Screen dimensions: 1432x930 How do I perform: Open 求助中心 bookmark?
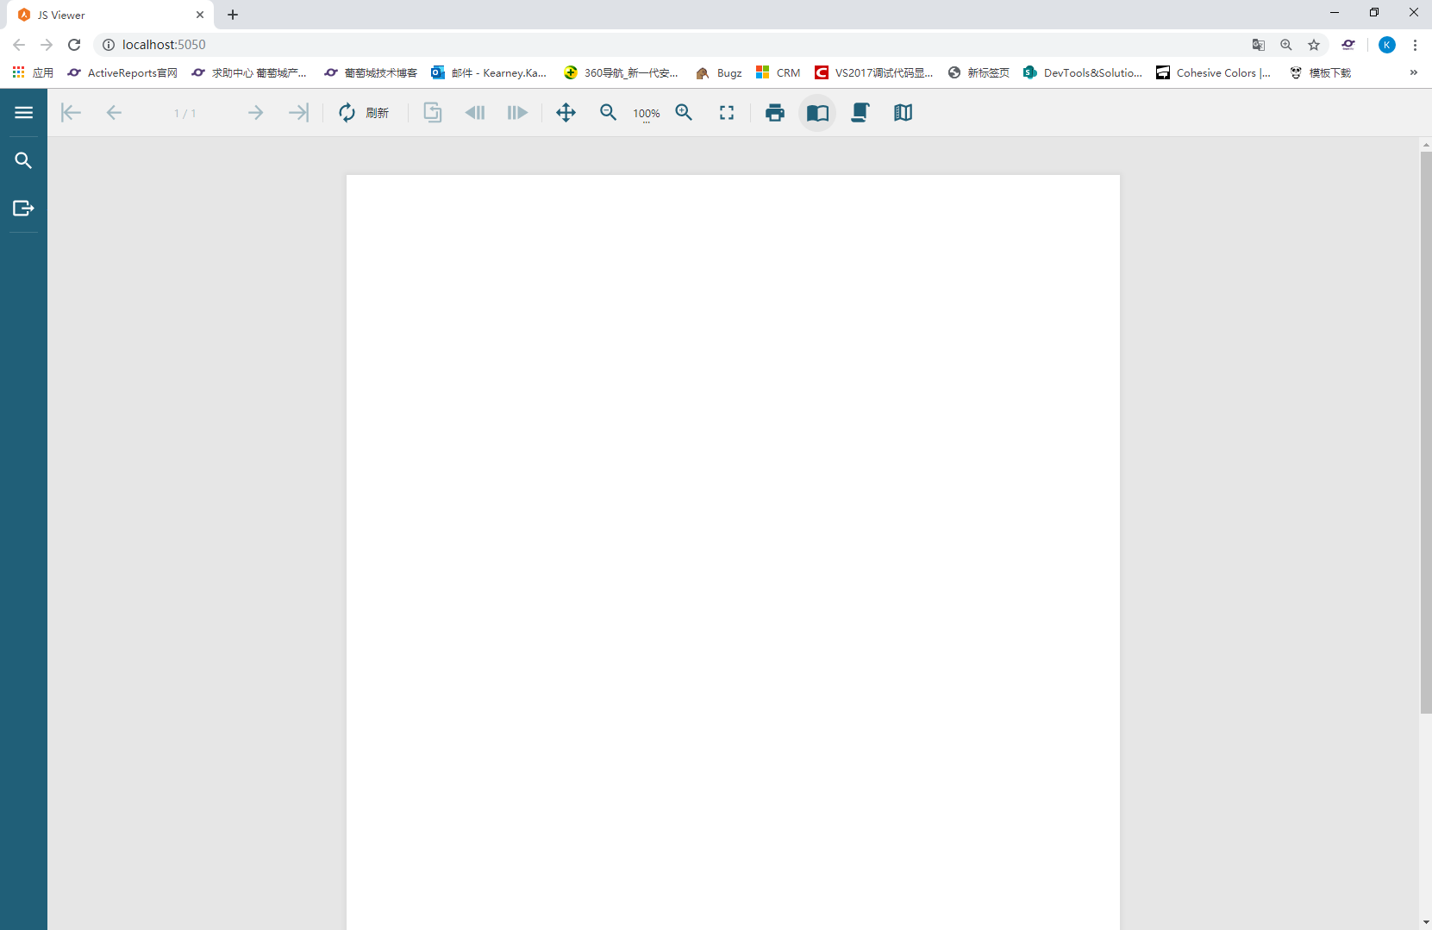[249, 72]
